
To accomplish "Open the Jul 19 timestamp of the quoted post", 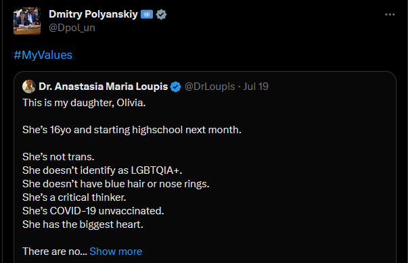I will click(256, 87).
